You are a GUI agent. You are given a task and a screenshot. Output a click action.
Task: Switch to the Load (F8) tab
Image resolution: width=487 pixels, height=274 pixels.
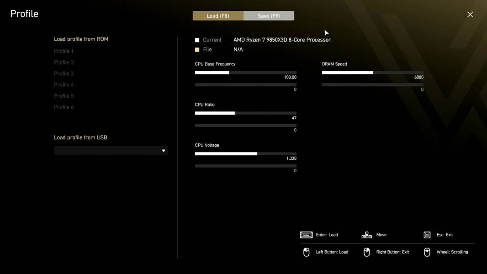[218, 16]
